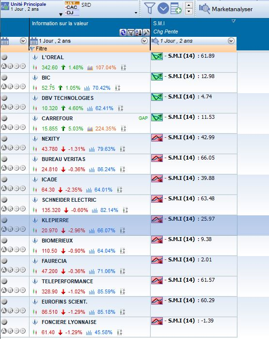Click the FONCIERE LYONNAISE price 61.40
This screenshot has height=339, width=269.
[x=48, y=332]
